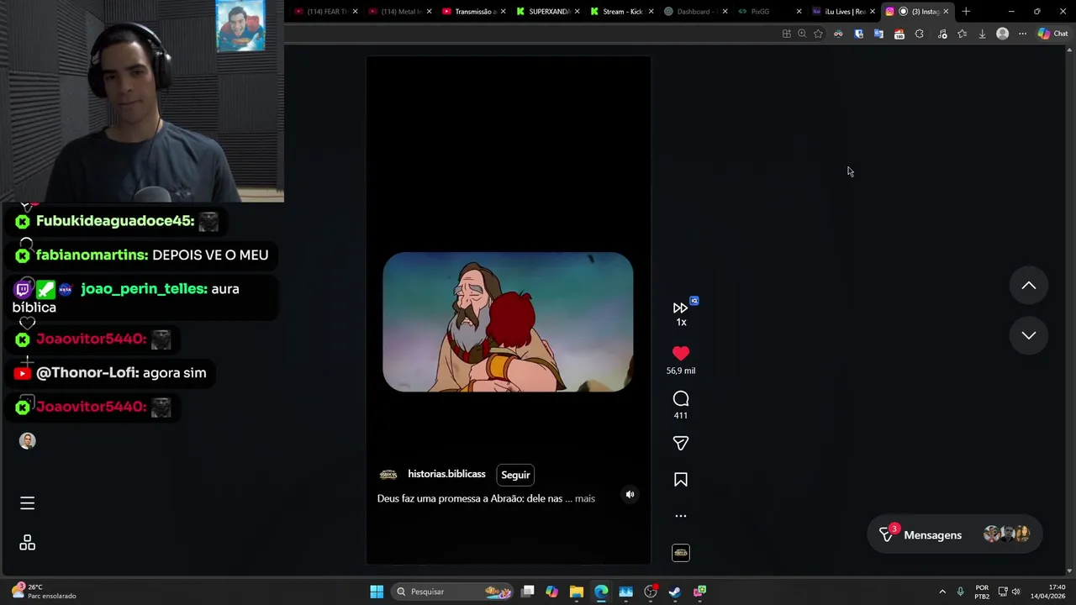Open the favorites list toolbar icon
Image resolution: width=1076 pixels, height=605 pixels.
[962, 34]
